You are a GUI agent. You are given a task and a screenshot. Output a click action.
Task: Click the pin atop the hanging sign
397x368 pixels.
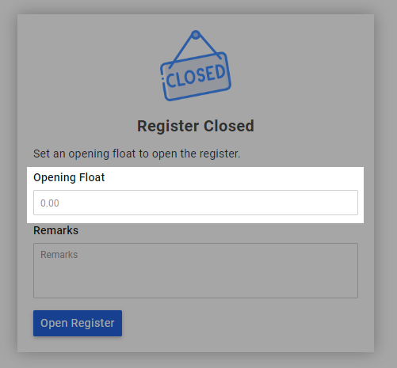pyautogui.click(x=196, y=35)
